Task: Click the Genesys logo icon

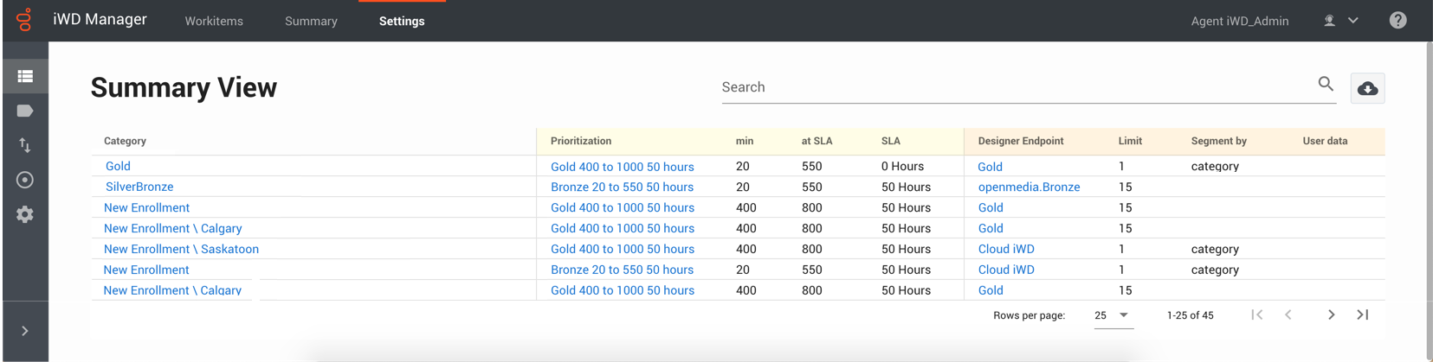Action: pos(24,20)
